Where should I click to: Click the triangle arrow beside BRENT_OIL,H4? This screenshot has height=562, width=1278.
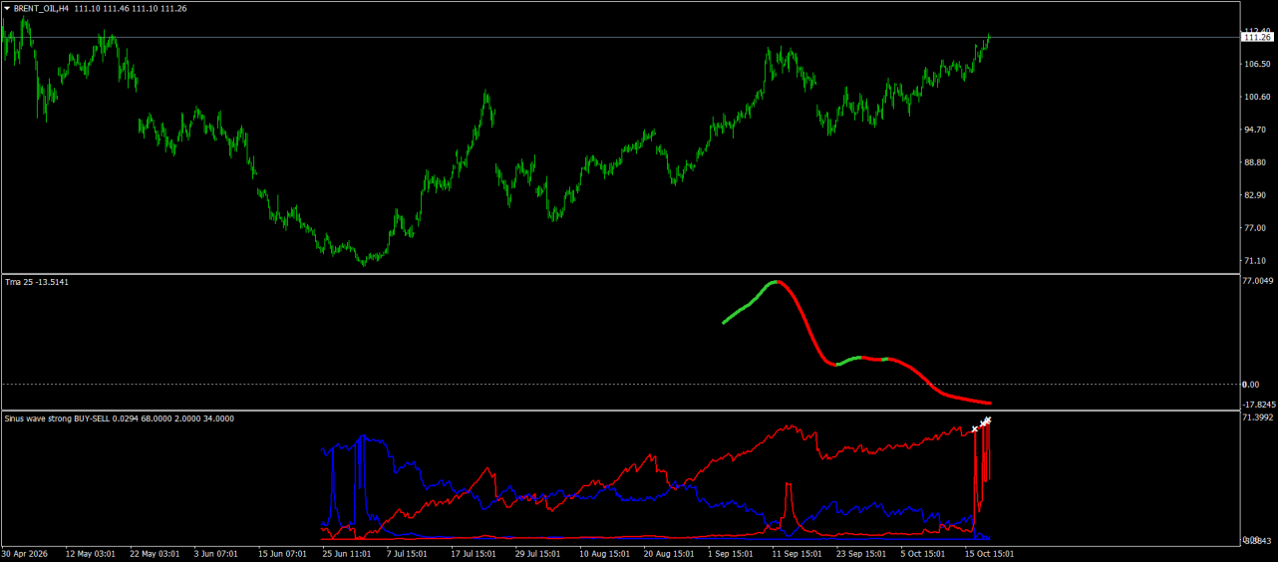coord(6,8)
